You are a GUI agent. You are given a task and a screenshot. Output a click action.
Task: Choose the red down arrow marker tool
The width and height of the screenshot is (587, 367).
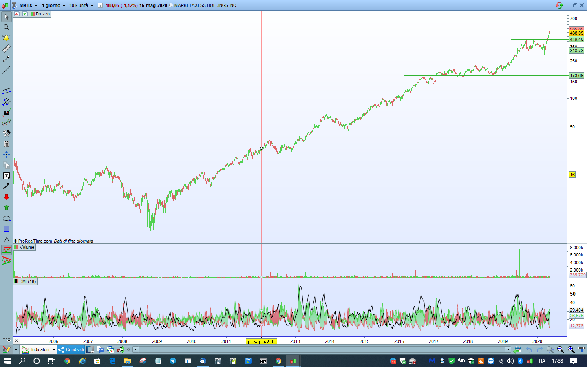[7, 197]
